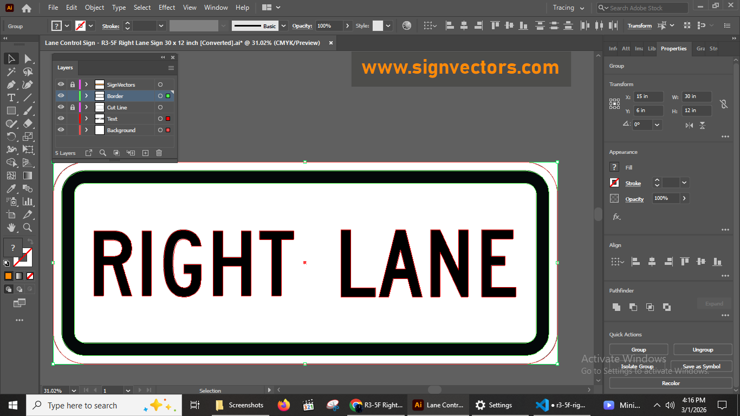Select the Hand tool
Image resolution: width=740 pixels, height=416 pixels.
(11, 227)
